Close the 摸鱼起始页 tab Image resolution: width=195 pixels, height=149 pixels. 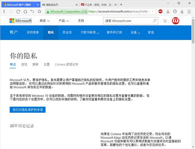pos(77,5)
